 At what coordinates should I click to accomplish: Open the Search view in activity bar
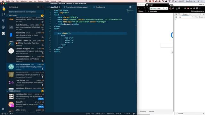point(3,14)
